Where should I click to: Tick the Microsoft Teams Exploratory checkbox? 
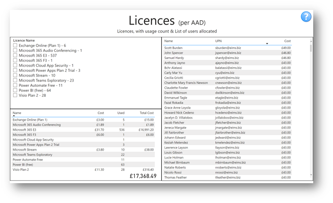click(x=15, y=80)
